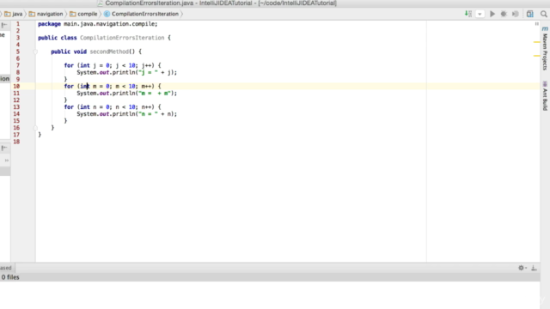Click the second yellow warning stripe marker

[x=536, y=56]
